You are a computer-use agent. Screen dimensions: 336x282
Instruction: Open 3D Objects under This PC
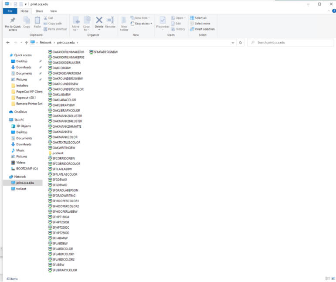(x=24, y=126)
